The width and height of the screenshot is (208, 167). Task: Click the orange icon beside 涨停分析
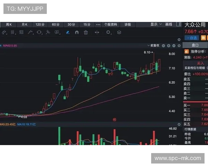pos(187,51)
